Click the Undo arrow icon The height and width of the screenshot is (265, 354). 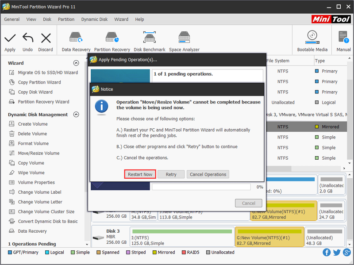coord(28,38)
